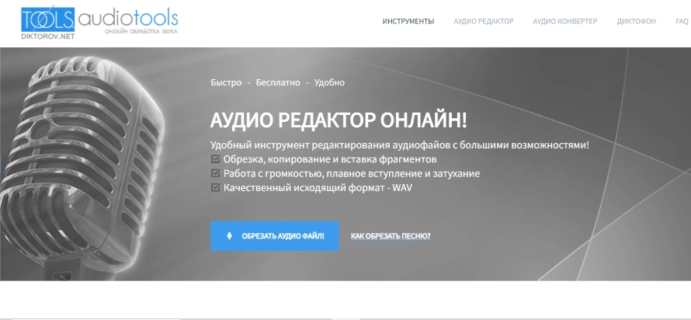Follow the КАК ОБРЕЗАТЬ ПЕСНЮ? link
The width and height of the screenshot is (691, 320).
391,236
